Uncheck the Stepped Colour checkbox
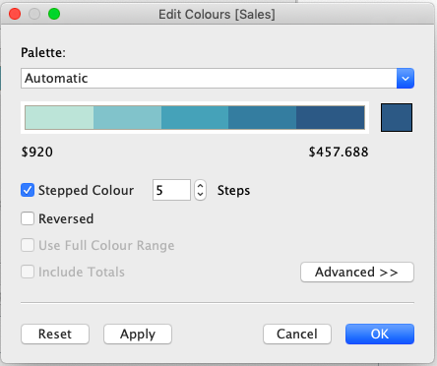This screenshot has width=437, height=366. click(x=28, y=190)
